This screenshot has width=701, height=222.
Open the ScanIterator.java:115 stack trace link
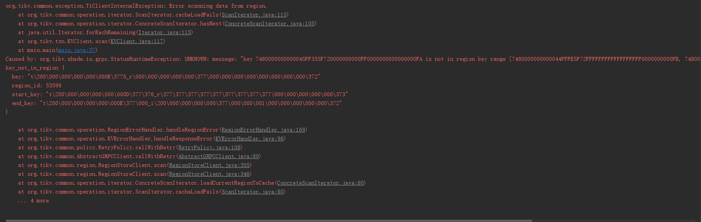click(x=254, y=15)
